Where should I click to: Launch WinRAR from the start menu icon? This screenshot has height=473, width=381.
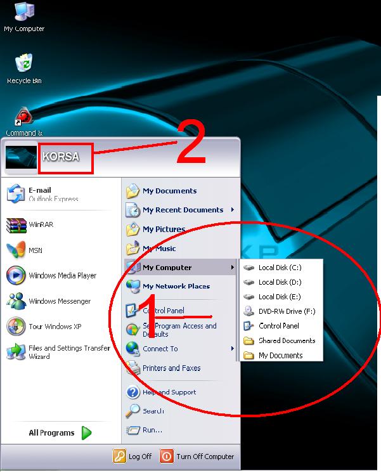tap(16, 225)
